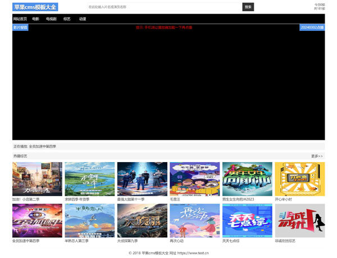
Task: Focus the movie name search field
Action: pyautogui.click(x=164, y=7)
